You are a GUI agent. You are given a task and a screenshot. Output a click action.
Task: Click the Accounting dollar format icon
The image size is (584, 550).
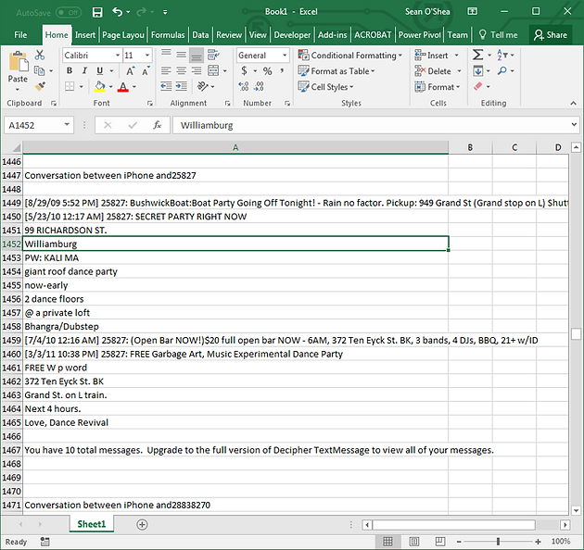coord(244,70)
